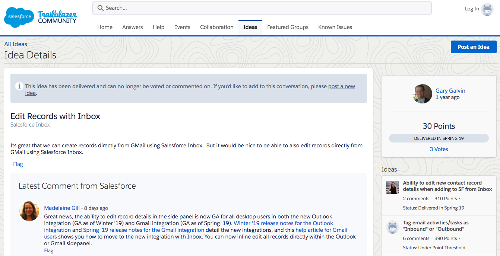Image resolution: width=500 pixels, height=256 pixels.
Task: Click '2 comments' under first related idea
Action: [416, 199]
